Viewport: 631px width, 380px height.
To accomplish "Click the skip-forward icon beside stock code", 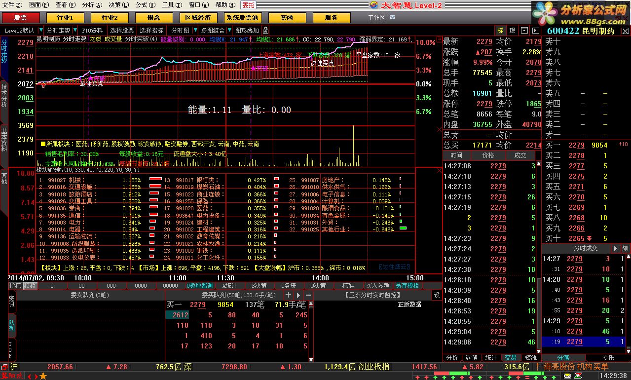I will (535, 31).
